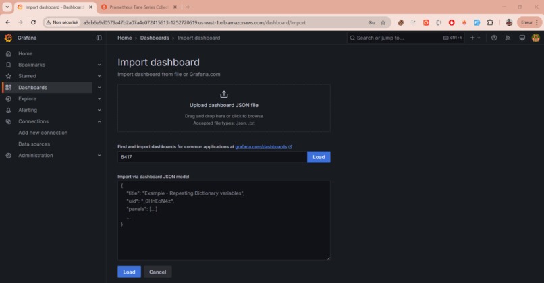544x283 pixels.
Task: Open the news feed RSS icon
Action: 508,38
